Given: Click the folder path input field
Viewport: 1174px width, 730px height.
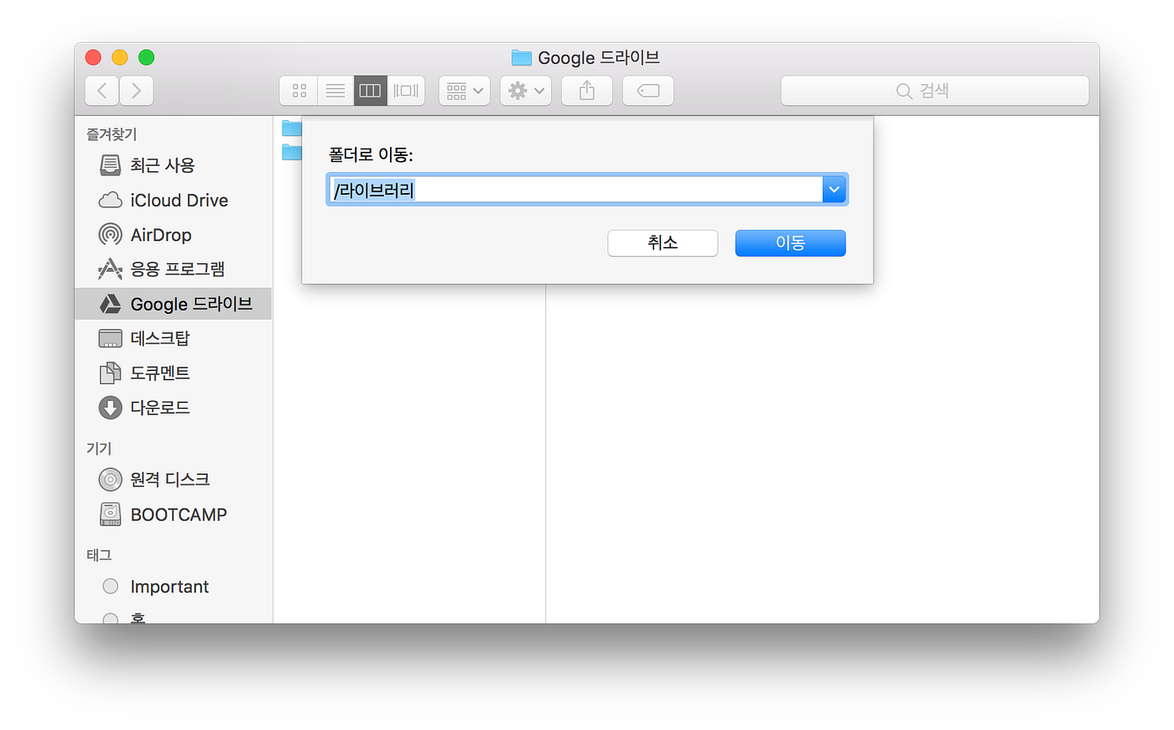Looking at the screenshot, I should [575, 190].
